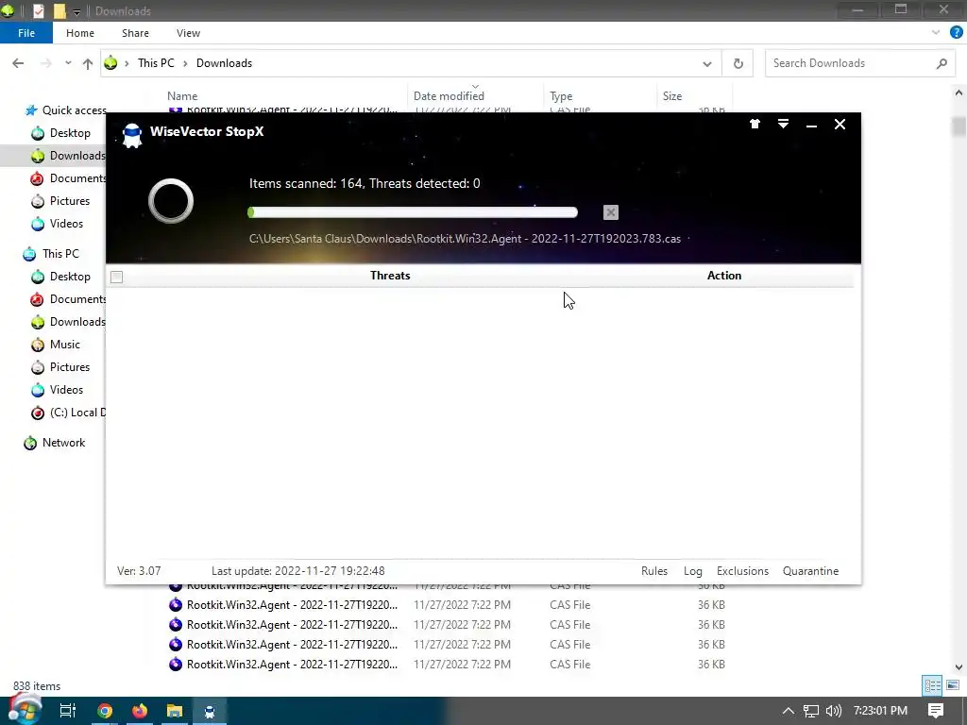
Task: Click Downloads in the address breadcrumb
Action: point(224,63)
